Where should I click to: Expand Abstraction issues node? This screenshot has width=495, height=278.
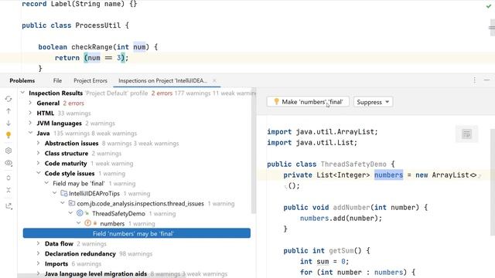pyautogui.click(x=38, y=143)
